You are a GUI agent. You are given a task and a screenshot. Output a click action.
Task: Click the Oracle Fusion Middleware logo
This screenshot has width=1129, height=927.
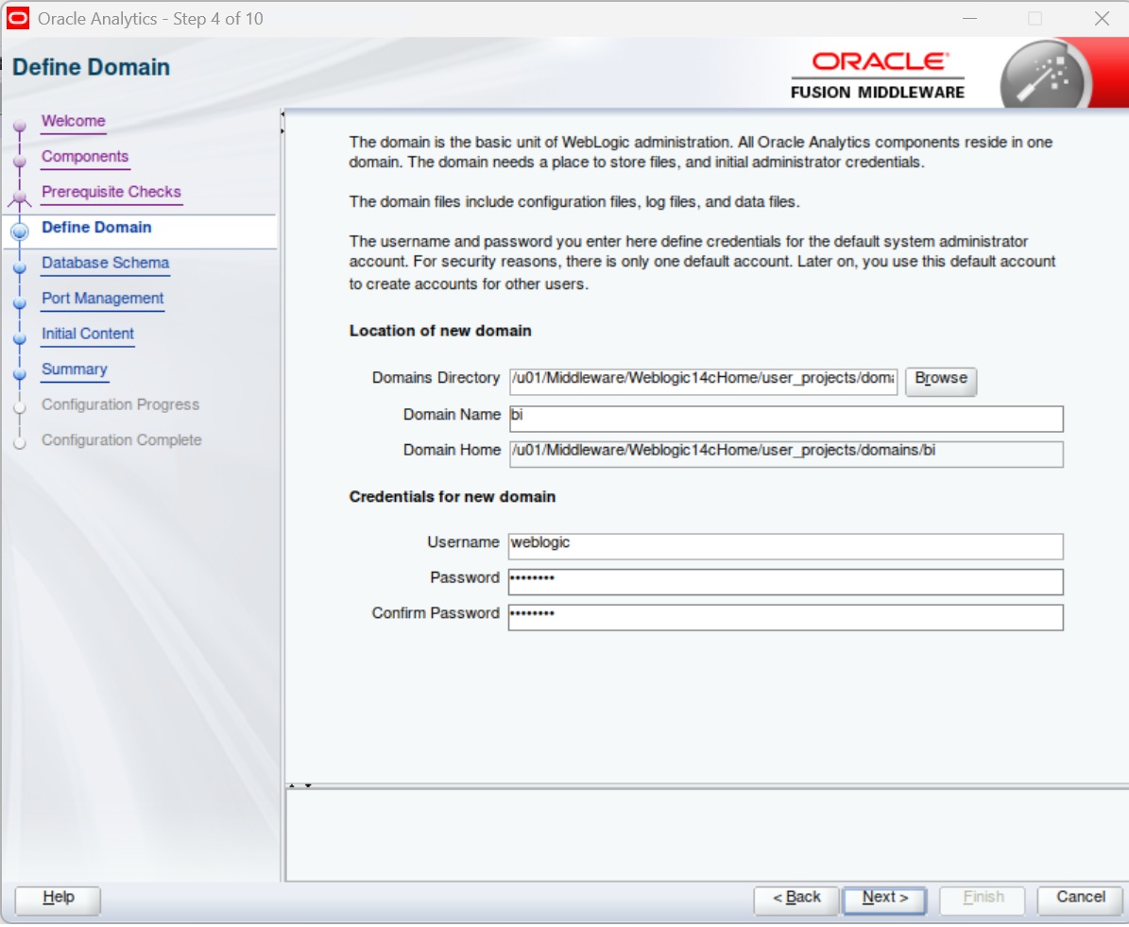[x=878, y=76]
